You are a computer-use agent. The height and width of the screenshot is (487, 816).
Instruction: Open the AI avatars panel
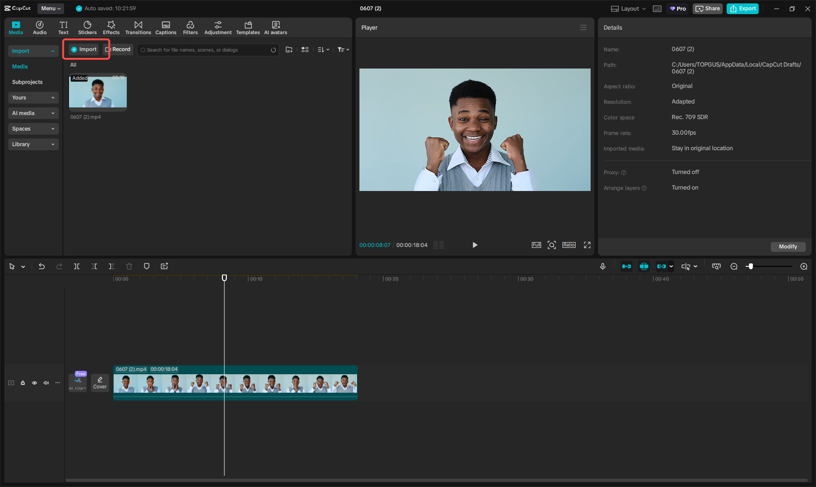point(275,27)
